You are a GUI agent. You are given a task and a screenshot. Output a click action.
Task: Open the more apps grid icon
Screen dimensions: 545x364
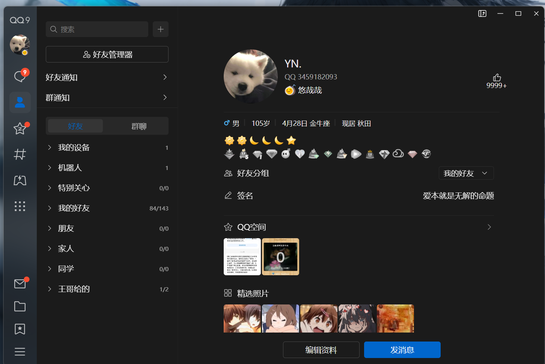(x=20, y=206)
